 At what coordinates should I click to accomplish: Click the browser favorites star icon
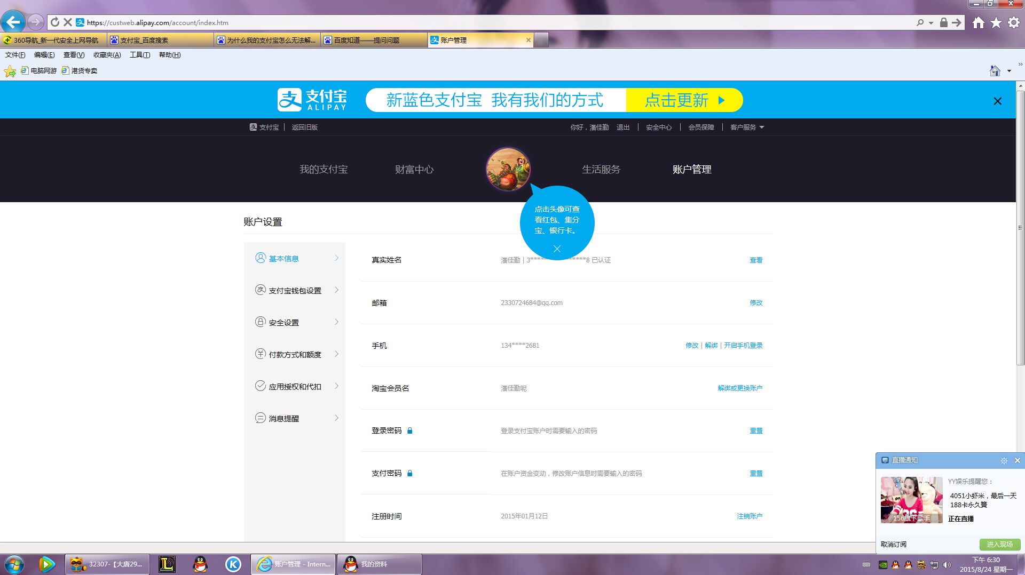(996, 22)
